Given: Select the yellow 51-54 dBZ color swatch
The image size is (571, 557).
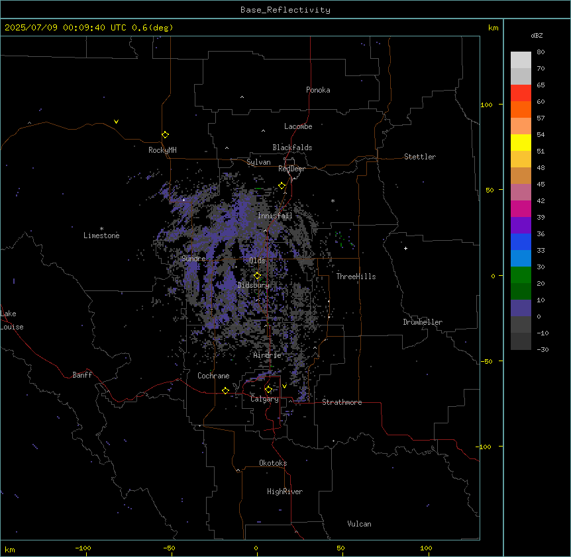Looking at the screenshot, I should pos(521,142).
